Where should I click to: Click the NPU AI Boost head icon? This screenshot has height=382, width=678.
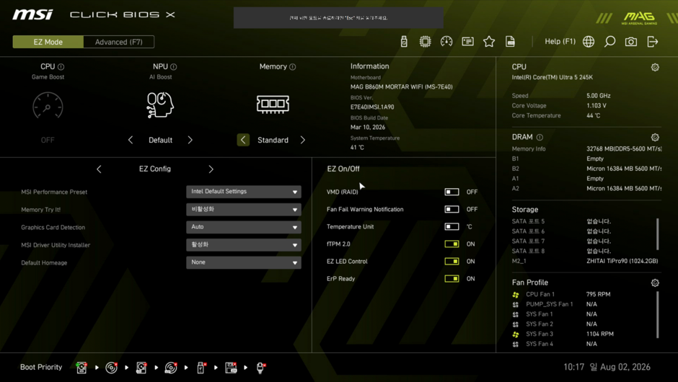click(x=160, y=105)
